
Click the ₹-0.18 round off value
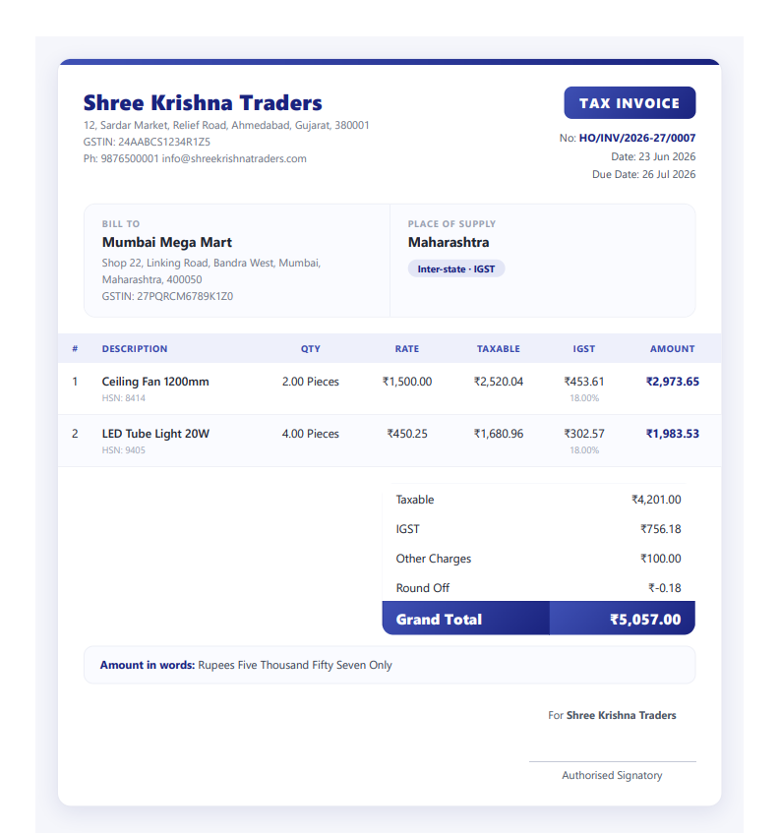665,588
